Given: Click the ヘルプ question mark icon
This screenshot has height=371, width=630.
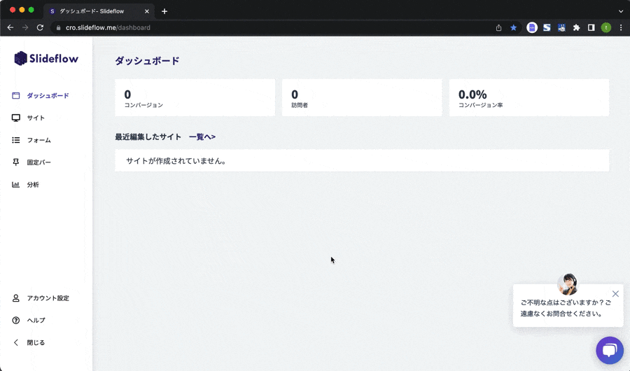Looking at the screenshot, I should (x=15, y=321).
